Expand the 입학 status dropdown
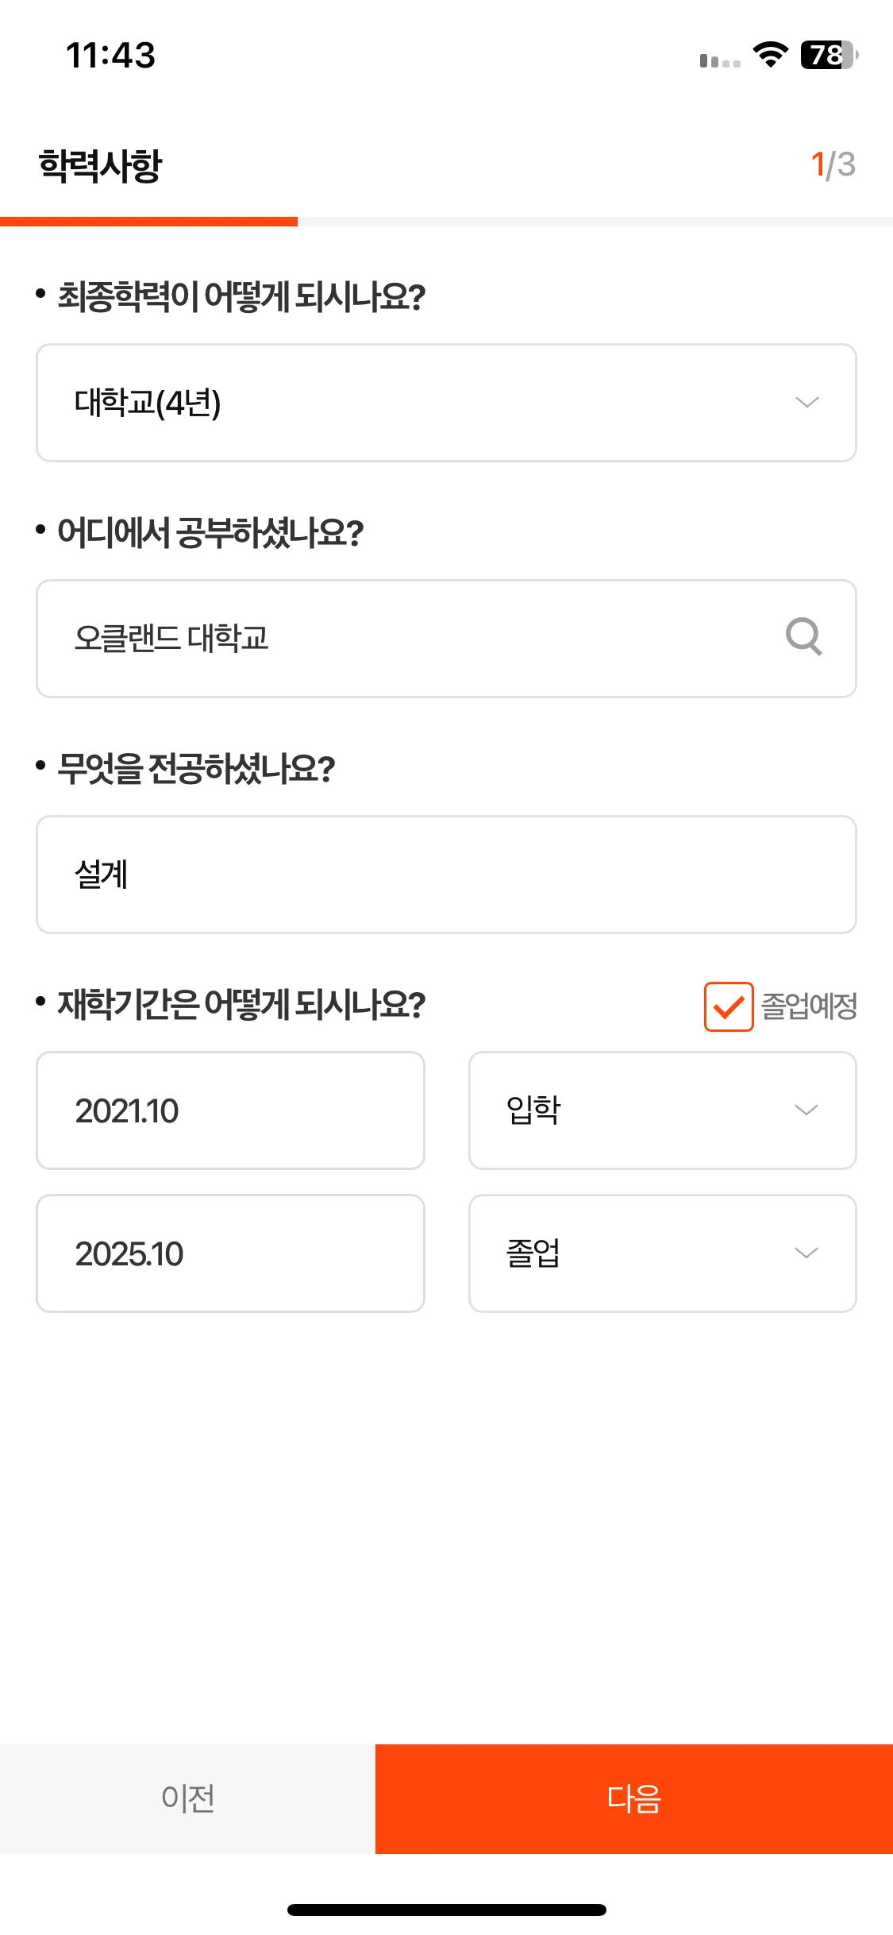Screen dimensions: 893x1935 pos(663,1110)
